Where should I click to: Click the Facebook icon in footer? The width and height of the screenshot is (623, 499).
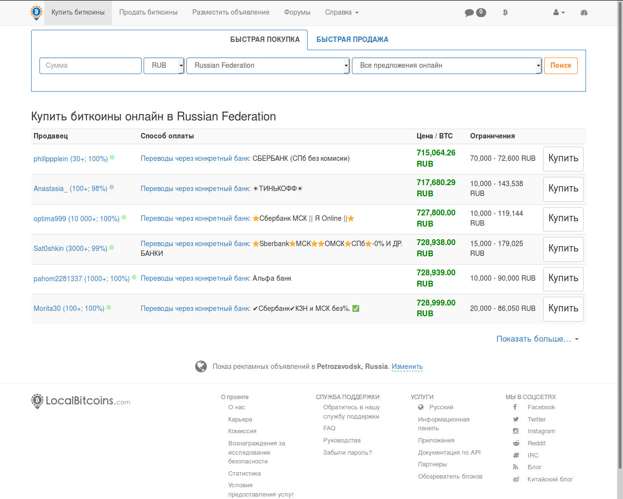515,407
